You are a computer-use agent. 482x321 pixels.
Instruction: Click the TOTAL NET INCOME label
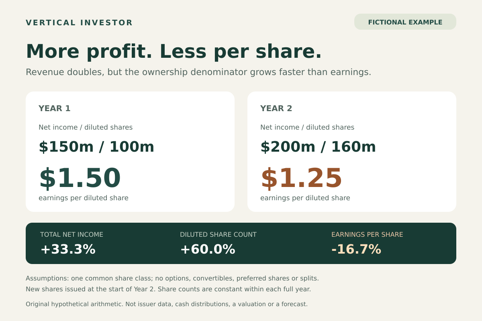71,235
